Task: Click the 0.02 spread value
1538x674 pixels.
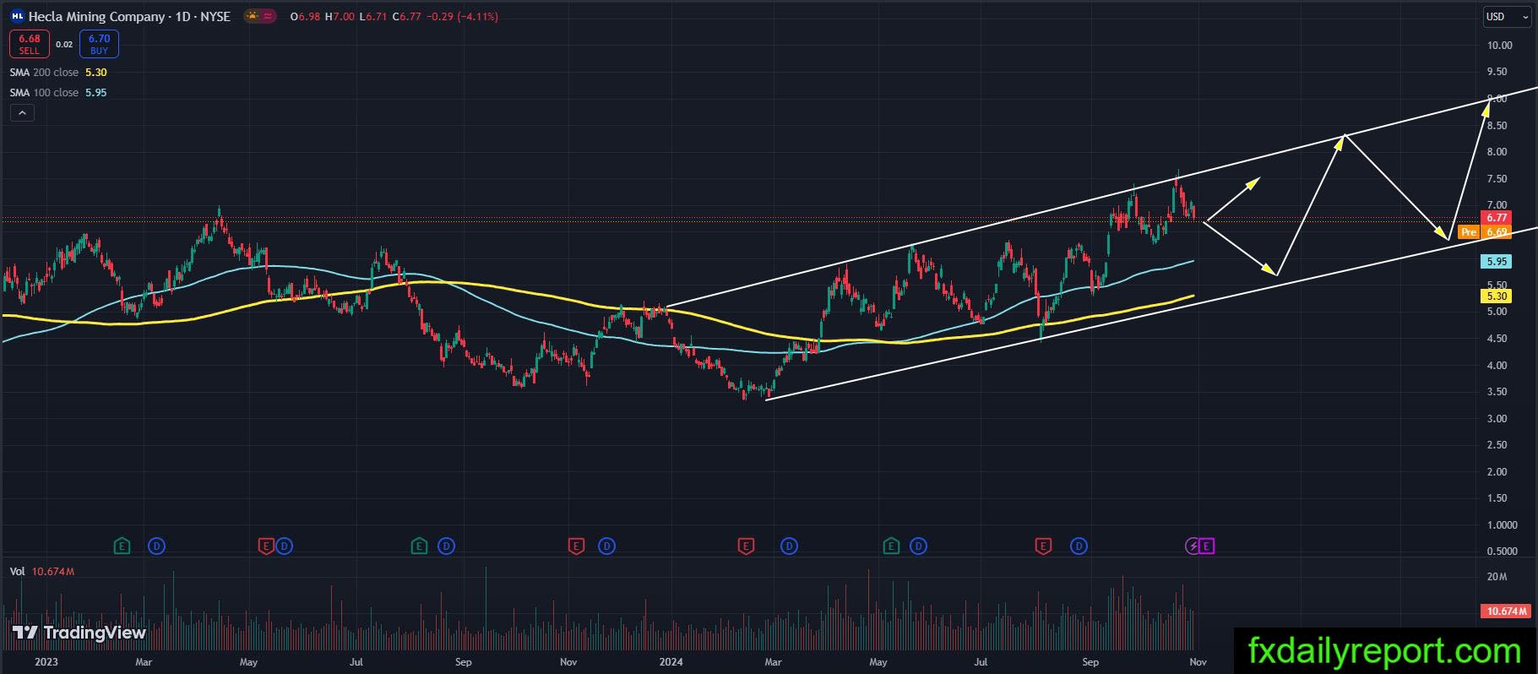Action: [64, 45]
